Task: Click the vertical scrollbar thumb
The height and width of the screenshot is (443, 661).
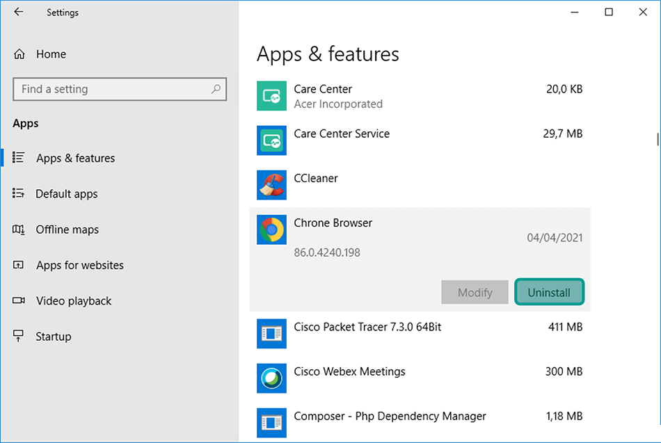Action: click(x=658, y=139)
